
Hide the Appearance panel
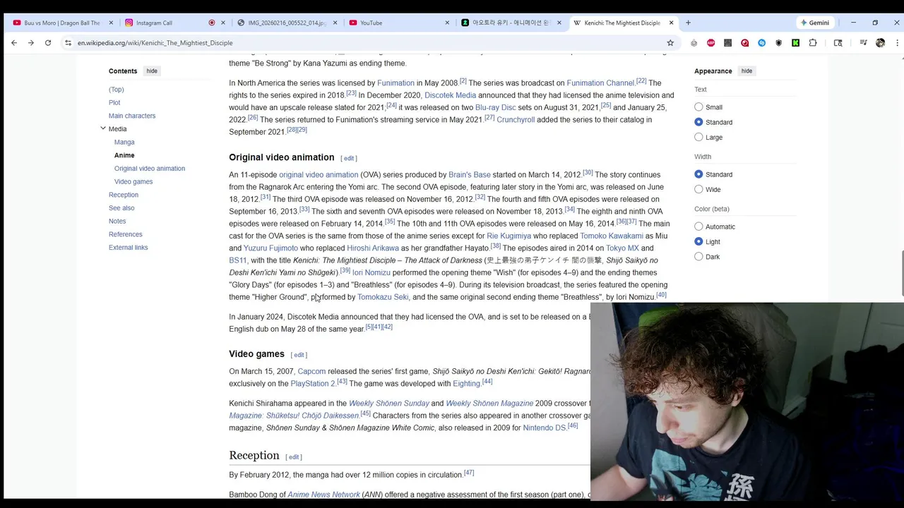747,71
